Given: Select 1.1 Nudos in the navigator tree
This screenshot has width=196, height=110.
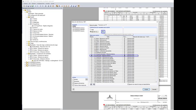Looking at the screenshot, I should tap(34, 19).
